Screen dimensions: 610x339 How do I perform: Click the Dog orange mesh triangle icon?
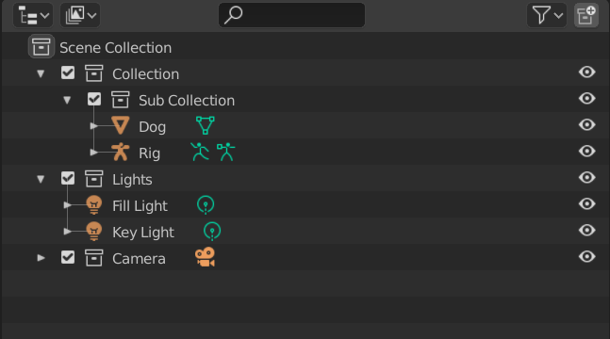tap(121, 125)
